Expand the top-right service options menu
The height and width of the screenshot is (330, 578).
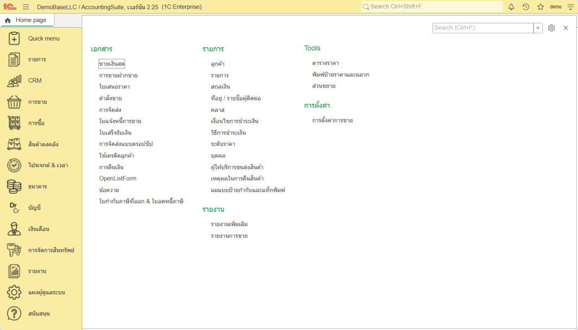point(570,7)
